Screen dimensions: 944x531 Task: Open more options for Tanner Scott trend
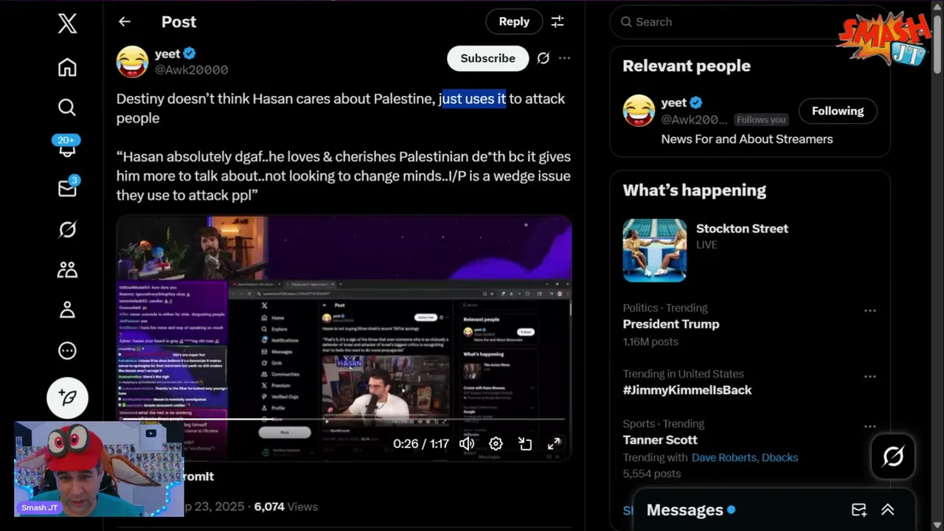[x=870, y=426]
